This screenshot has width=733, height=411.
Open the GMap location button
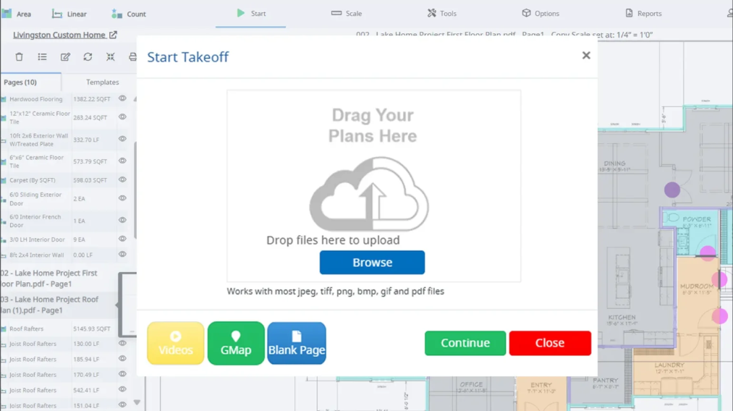tap(236, 343)
